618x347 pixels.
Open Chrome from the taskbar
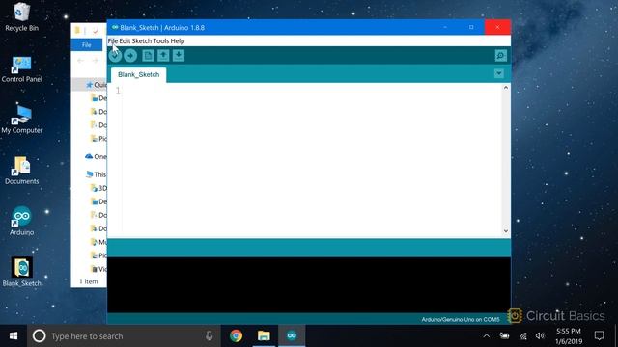click(236, 336)
